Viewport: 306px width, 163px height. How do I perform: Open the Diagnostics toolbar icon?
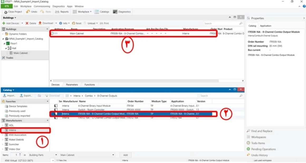point(115,12)
